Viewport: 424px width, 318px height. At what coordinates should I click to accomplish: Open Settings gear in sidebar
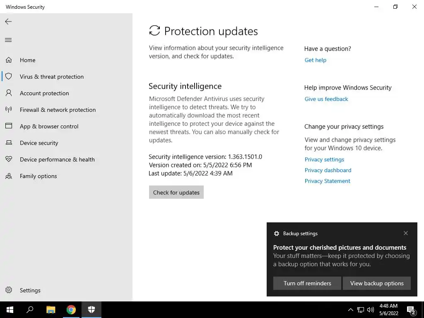[9, 290]
